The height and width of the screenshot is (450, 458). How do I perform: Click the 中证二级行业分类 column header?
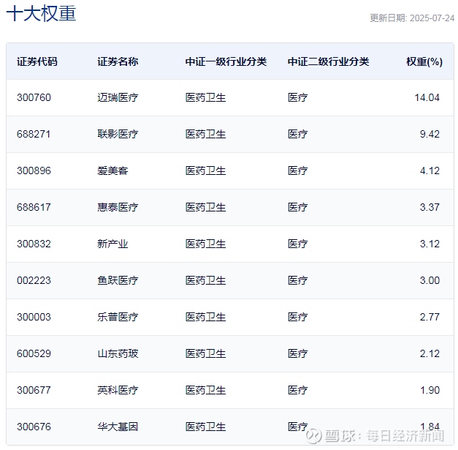click(328, 61)
